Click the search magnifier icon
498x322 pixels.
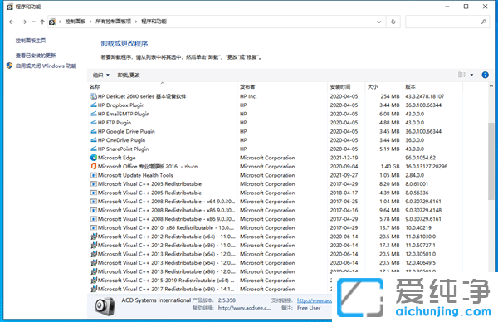point(483,22)
